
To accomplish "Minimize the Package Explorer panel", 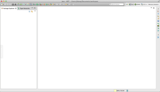I will pyautogui.click(x=32, y=8).
